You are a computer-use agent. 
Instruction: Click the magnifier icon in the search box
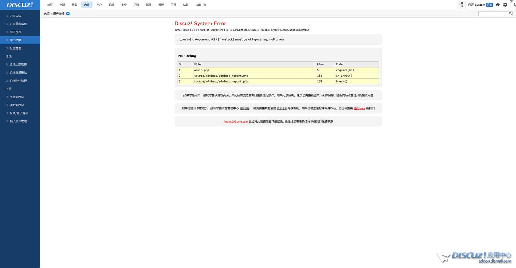pyautogui.click(x=510, y=13)
